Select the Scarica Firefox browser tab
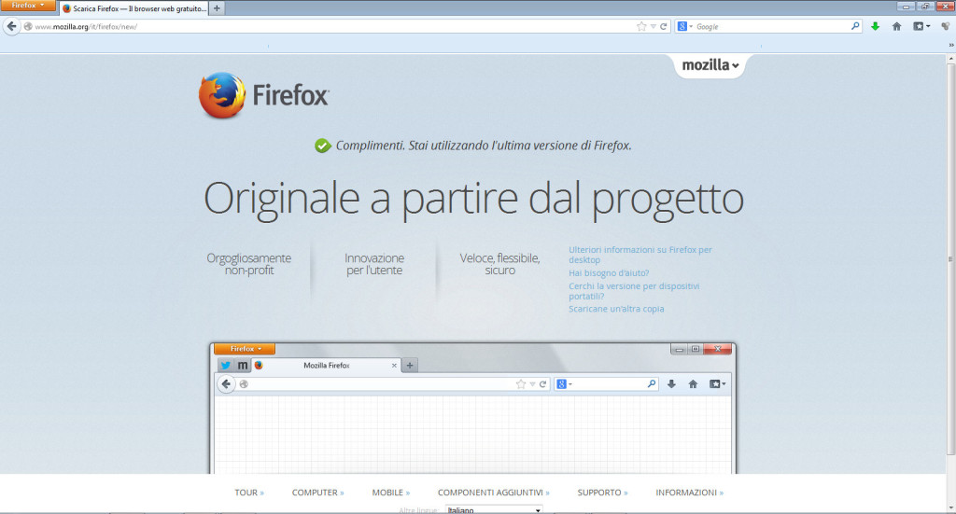 pos(134,7)
